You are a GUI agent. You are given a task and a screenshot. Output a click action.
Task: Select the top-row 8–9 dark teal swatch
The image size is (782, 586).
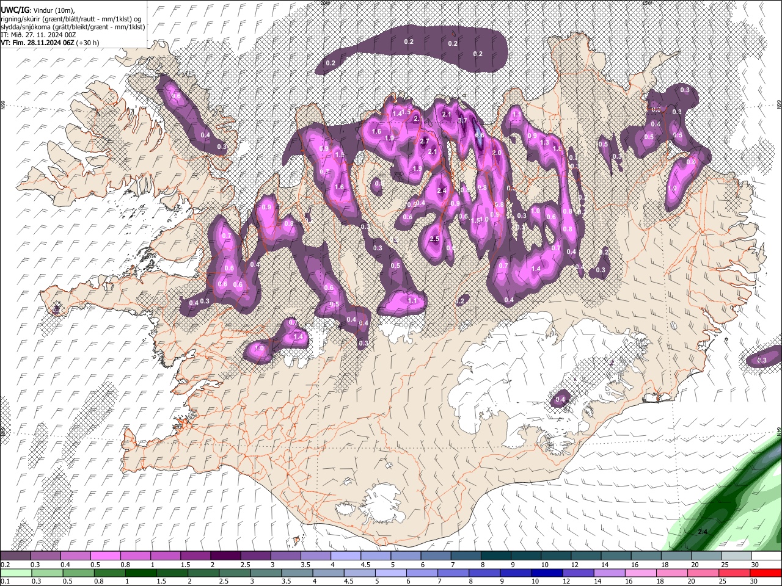click(496, 555)
